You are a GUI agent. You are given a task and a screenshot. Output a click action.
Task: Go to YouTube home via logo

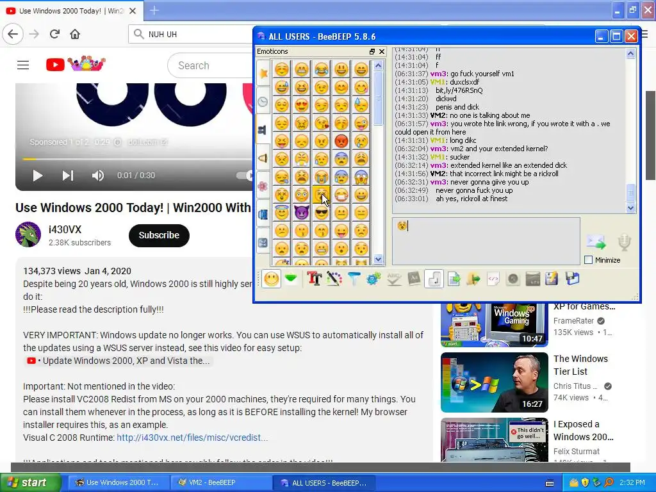(76, 65)
